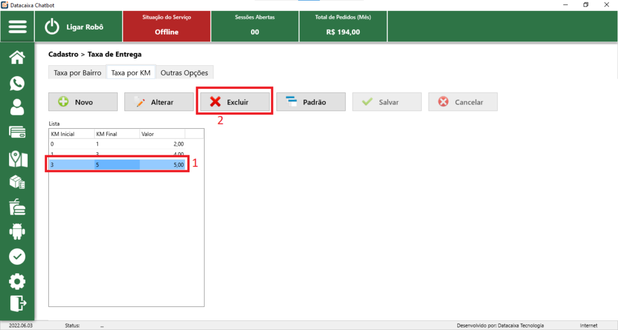The width and height of the screenshot is (618, 330).
Task: Click the logout door icon
Action: (18, 303)
